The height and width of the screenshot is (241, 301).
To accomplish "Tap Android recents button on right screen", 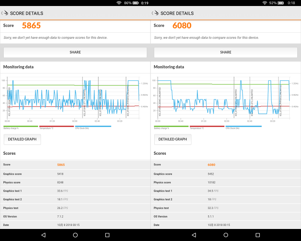I will (x=258, y=235).
